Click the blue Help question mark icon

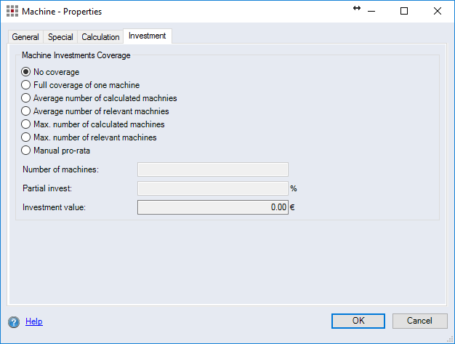tap(14, 321)
